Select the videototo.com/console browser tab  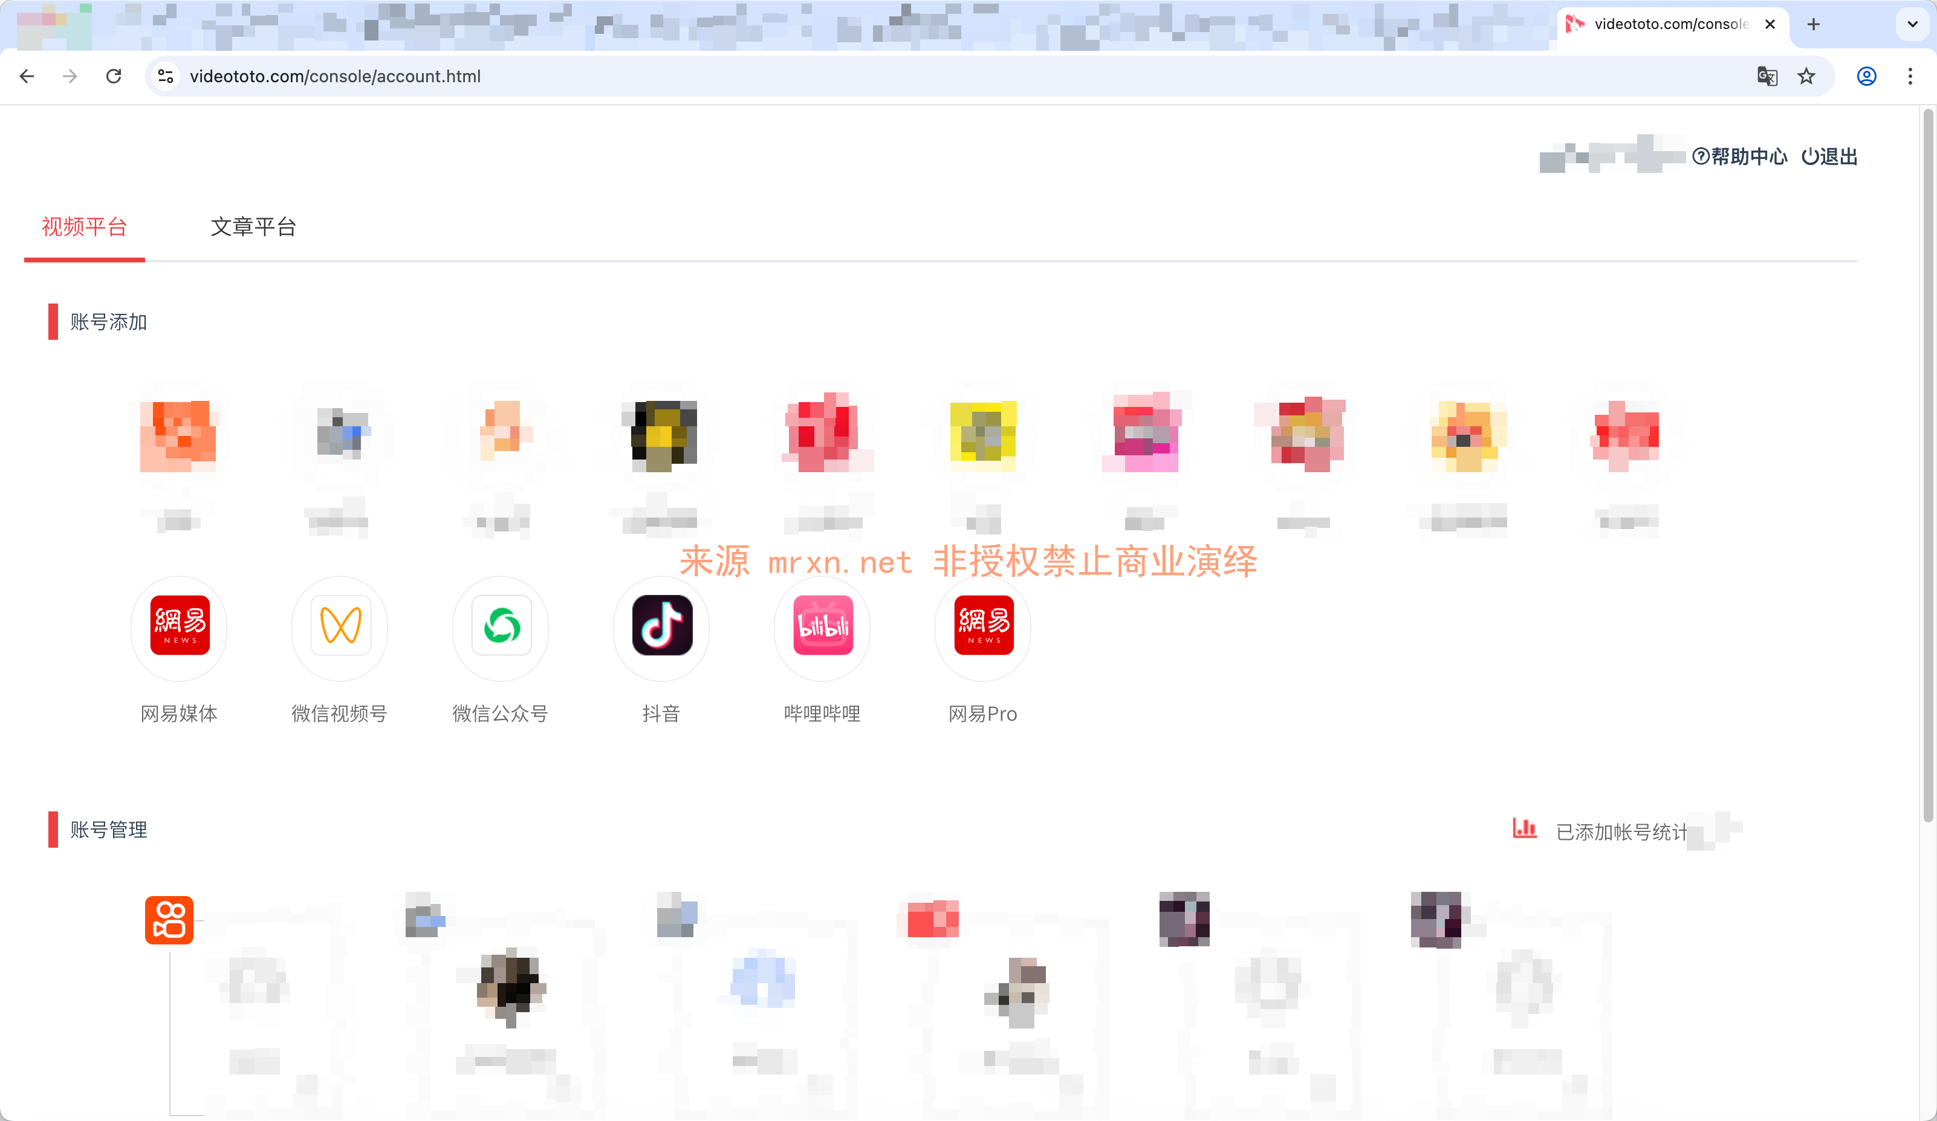pyautogui.click(x=1673, y=24)
